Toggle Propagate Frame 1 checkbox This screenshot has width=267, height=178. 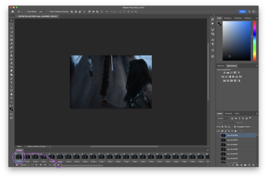(x=235, y=127)
